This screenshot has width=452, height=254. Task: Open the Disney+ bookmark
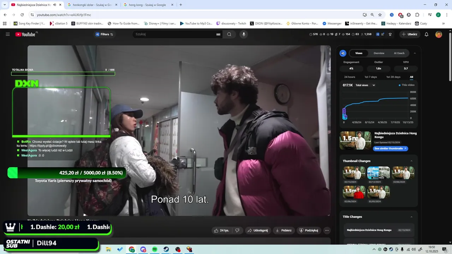click(160, 24)
